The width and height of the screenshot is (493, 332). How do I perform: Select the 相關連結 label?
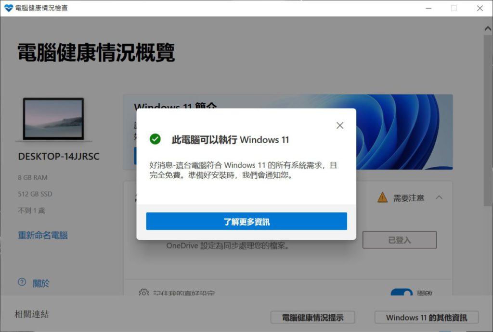click(x=32, y=314)
